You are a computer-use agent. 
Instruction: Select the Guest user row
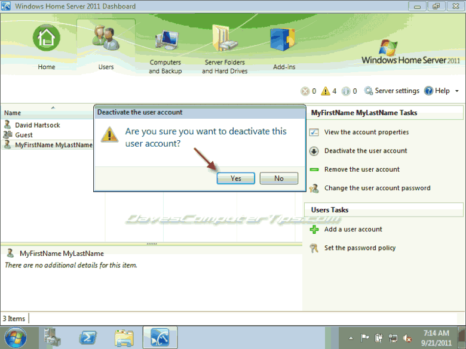(47, 135)
